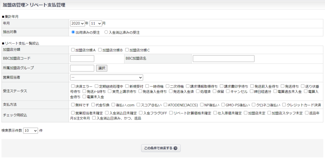Enable the 入金フラグOFF filter checkbox

pos(141,113)
